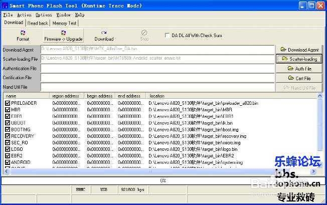
Task: Click the begin address column header
Action: (x=99, y=96)
